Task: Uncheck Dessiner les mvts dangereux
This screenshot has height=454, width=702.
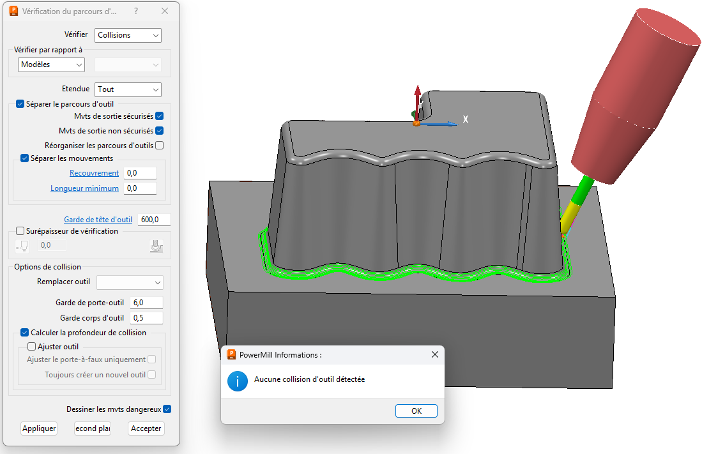Action: pos(167,409)
